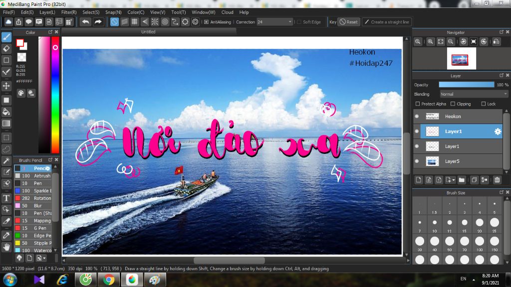This screenshot has width=511, height=287.
Task: Open the Filter menu
Action: point(69,12)
